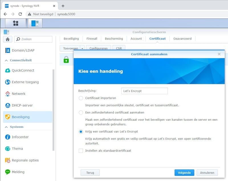Click the Annuleren button
The width and height of the screenshot is (228, 181).
[207, 172]
